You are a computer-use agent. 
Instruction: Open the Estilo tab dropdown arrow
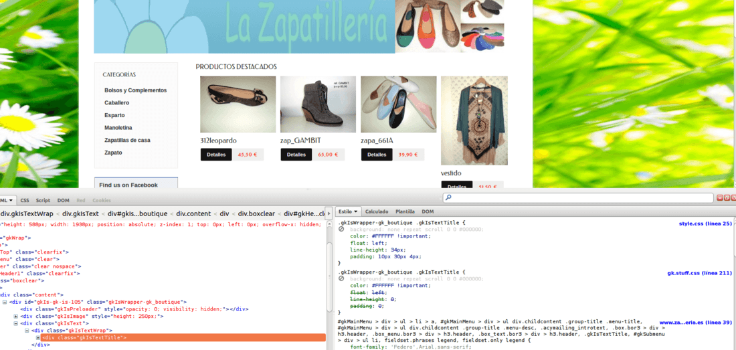coord(356,211)
